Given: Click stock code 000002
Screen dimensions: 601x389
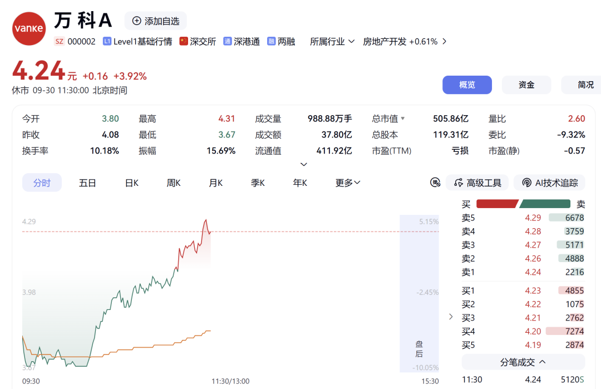Looking at the screenshot, I should point(81,41).
